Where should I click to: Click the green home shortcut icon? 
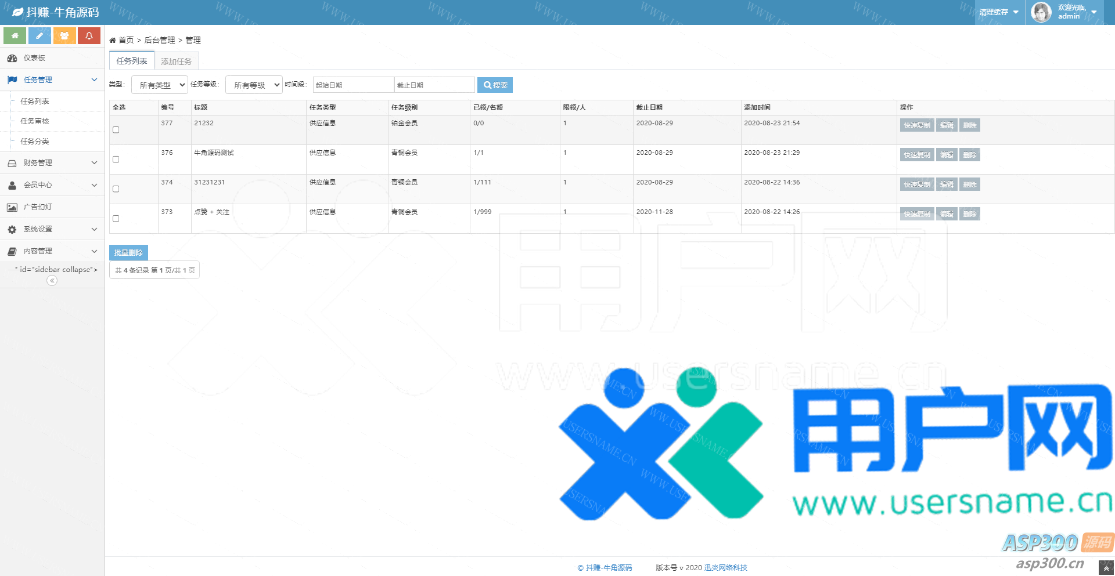pyautogui.click(x=15, y=35)
